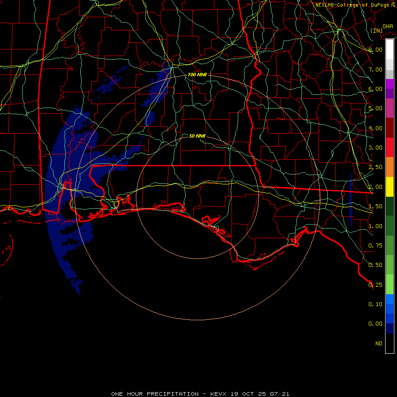Click the 8.00 legend value
The width and height of the screenshot is (397, 397).
point(375,49)
